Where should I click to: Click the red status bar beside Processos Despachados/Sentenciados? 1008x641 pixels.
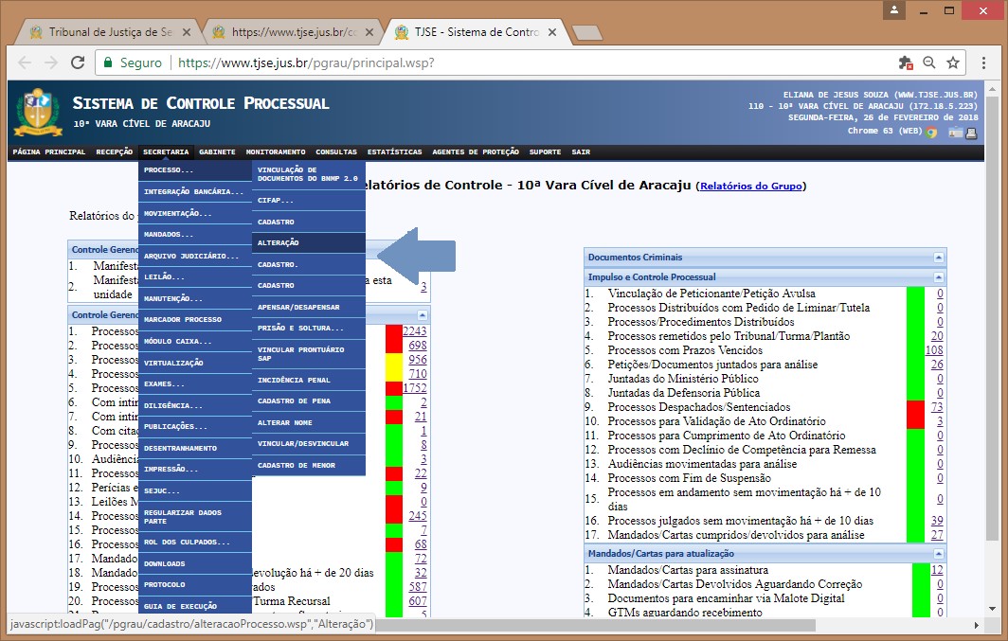click(x=915, y=414)
